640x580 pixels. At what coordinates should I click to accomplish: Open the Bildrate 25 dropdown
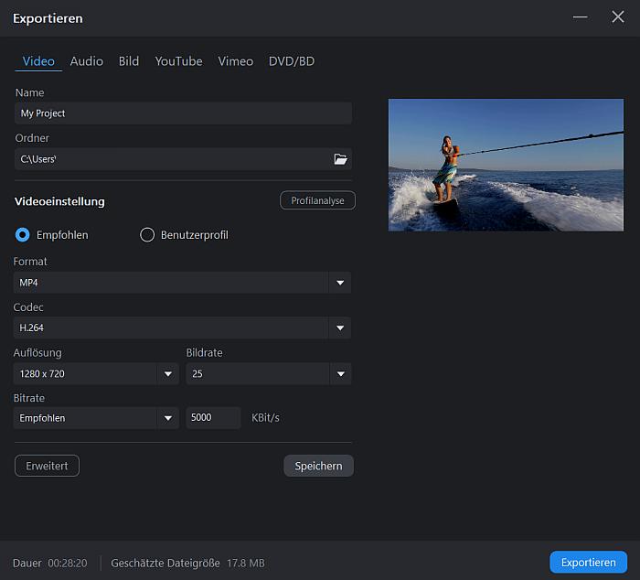340,374
